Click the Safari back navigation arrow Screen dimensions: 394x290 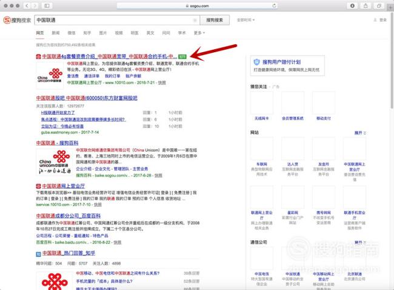click(x=27, y=5)
